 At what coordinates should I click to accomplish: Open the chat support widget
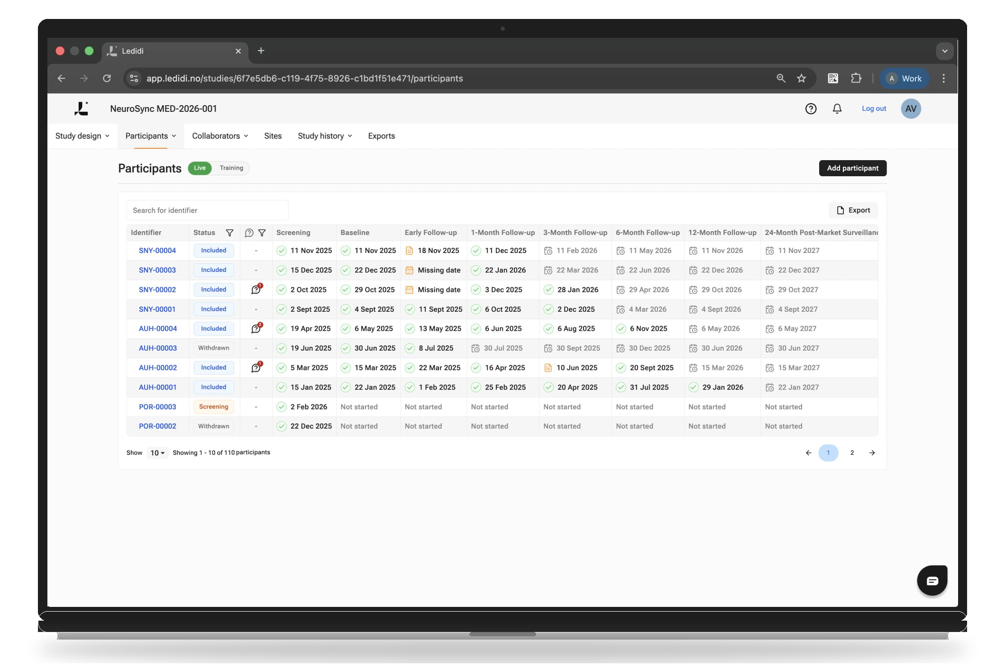tap(932, 580)
